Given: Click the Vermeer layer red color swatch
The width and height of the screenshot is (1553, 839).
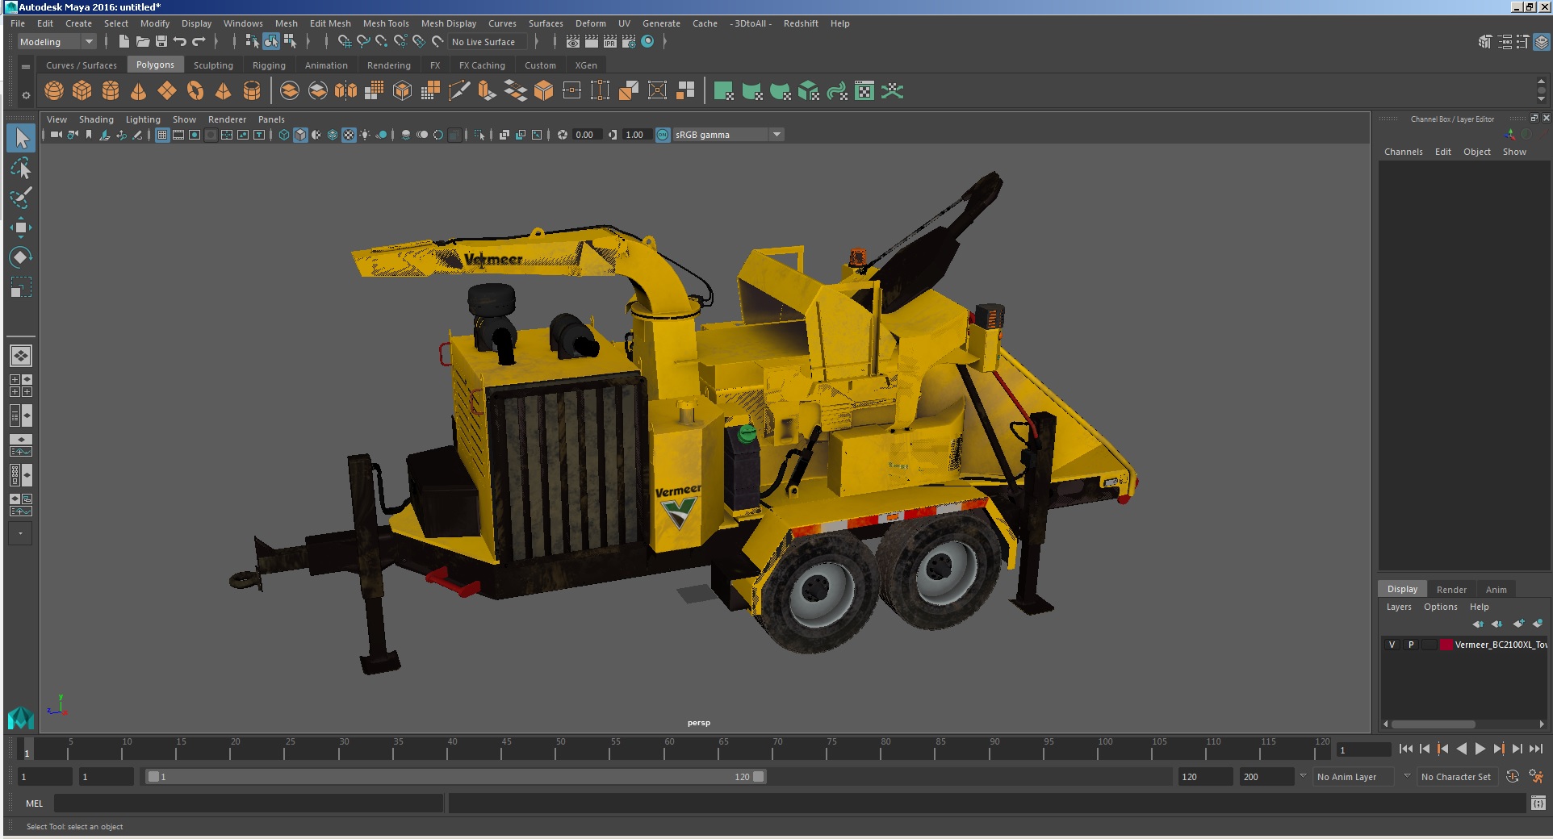Looking at the screenshot, I should point(1446,645).
